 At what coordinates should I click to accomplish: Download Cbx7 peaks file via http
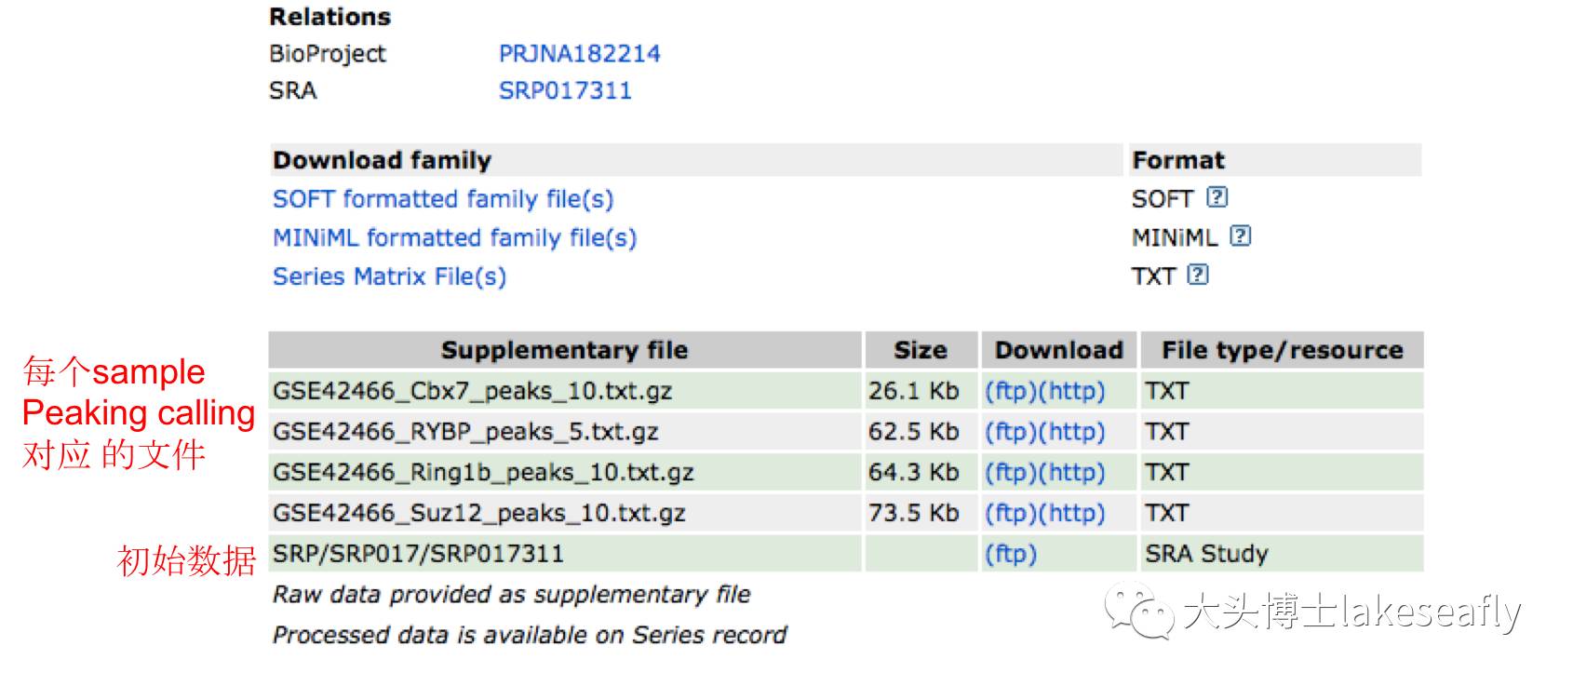click(x=1071, y=391)
